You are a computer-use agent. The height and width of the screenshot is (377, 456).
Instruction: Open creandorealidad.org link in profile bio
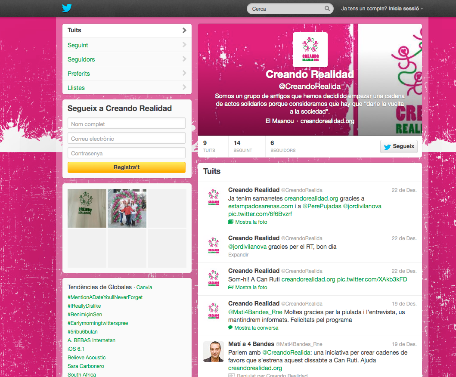pos(327,121)
